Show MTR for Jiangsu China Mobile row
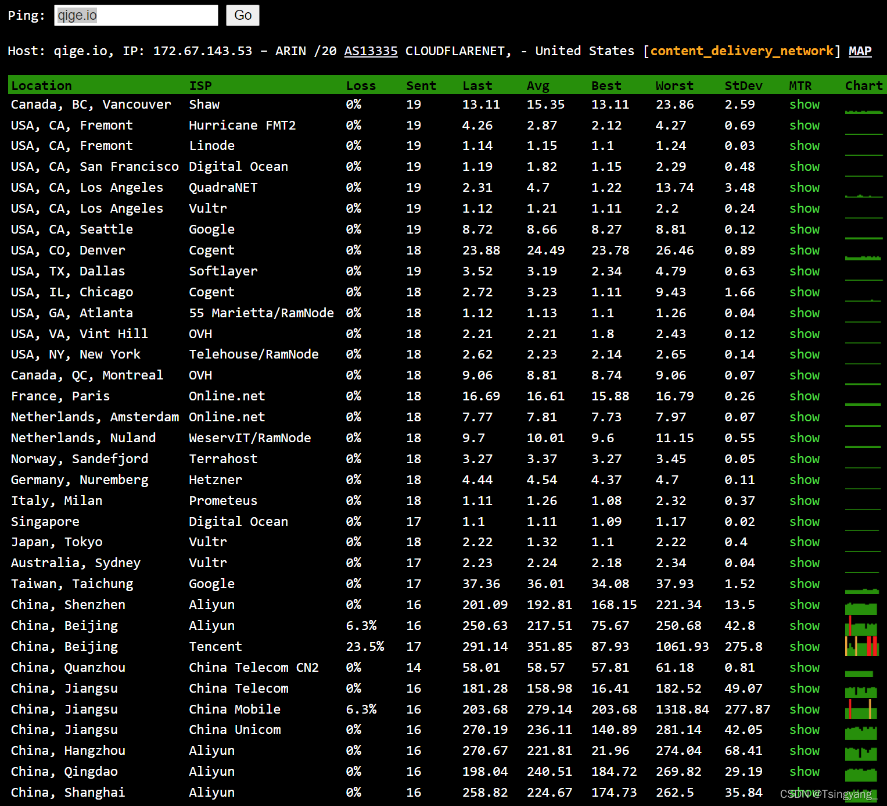Viewport: 887px width, 806px height. pos(805,710)
